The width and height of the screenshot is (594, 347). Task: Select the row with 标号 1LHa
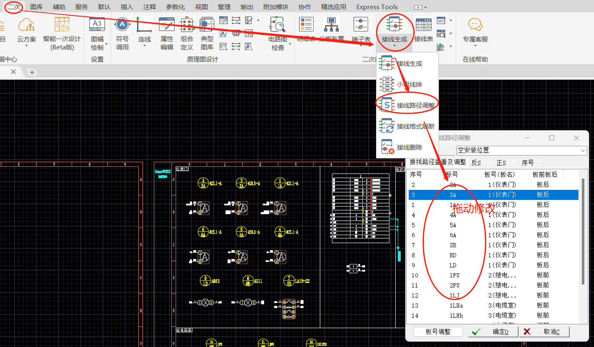[493, 306]
